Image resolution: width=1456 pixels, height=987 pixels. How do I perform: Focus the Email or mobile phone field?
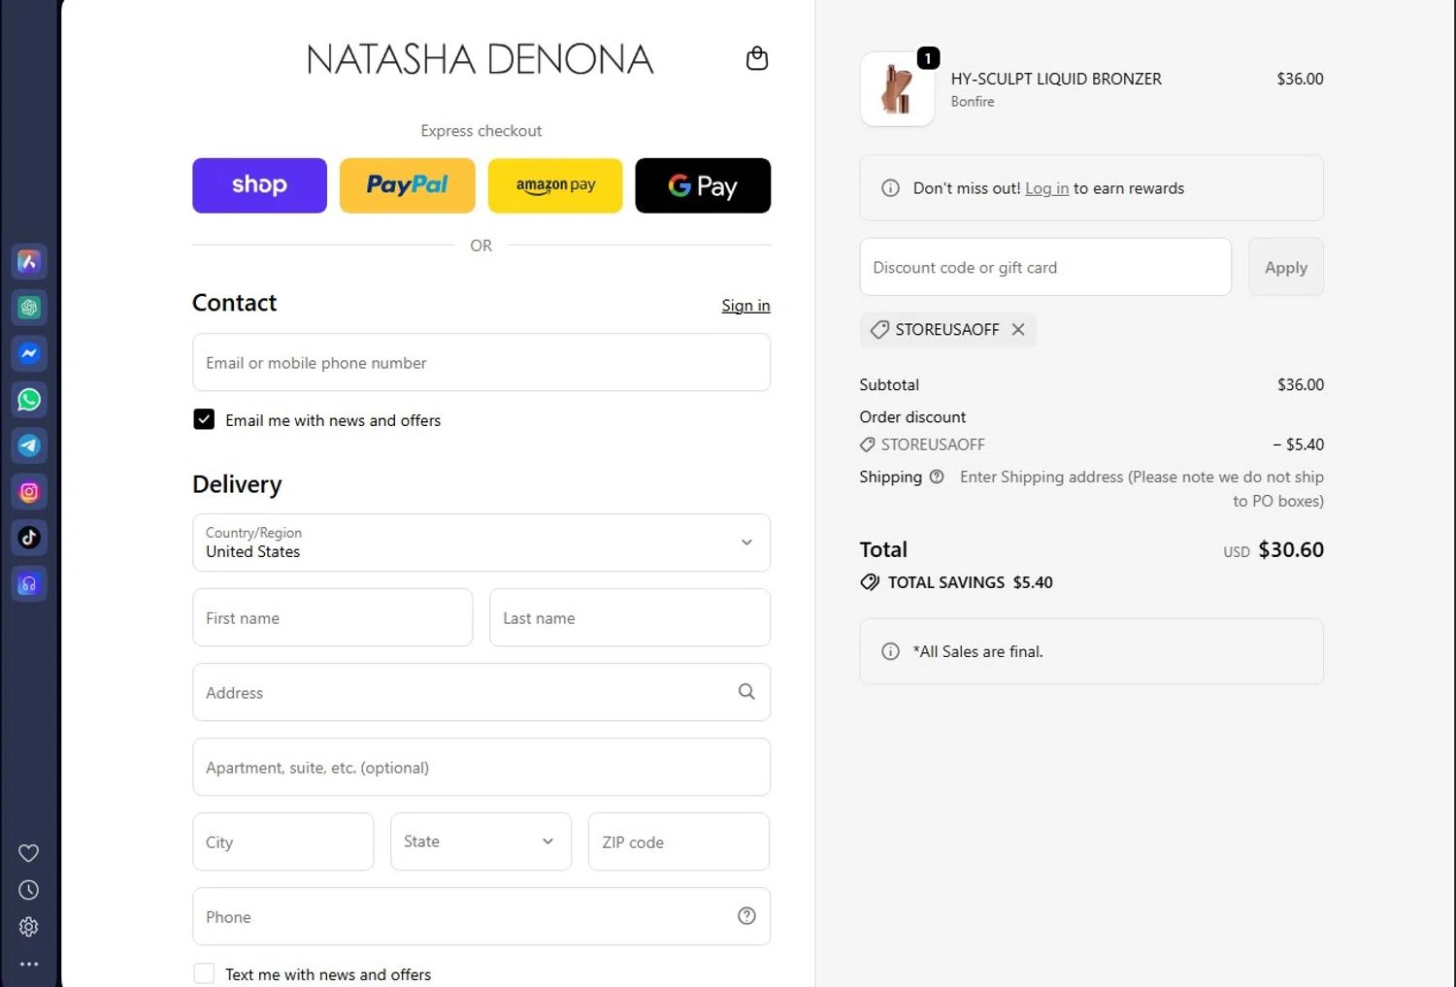(481, 363)
